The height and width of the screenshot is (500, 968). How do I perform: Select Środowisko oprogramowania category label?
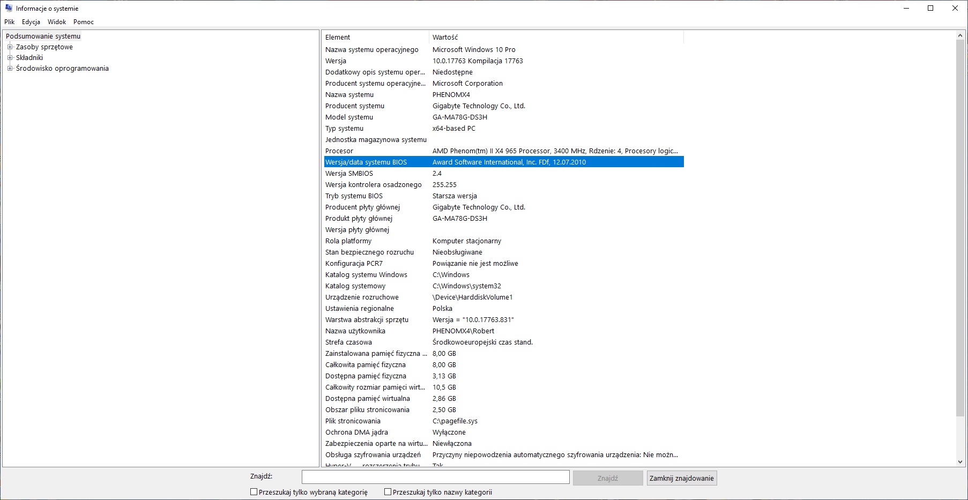click(x=62, y=69)
